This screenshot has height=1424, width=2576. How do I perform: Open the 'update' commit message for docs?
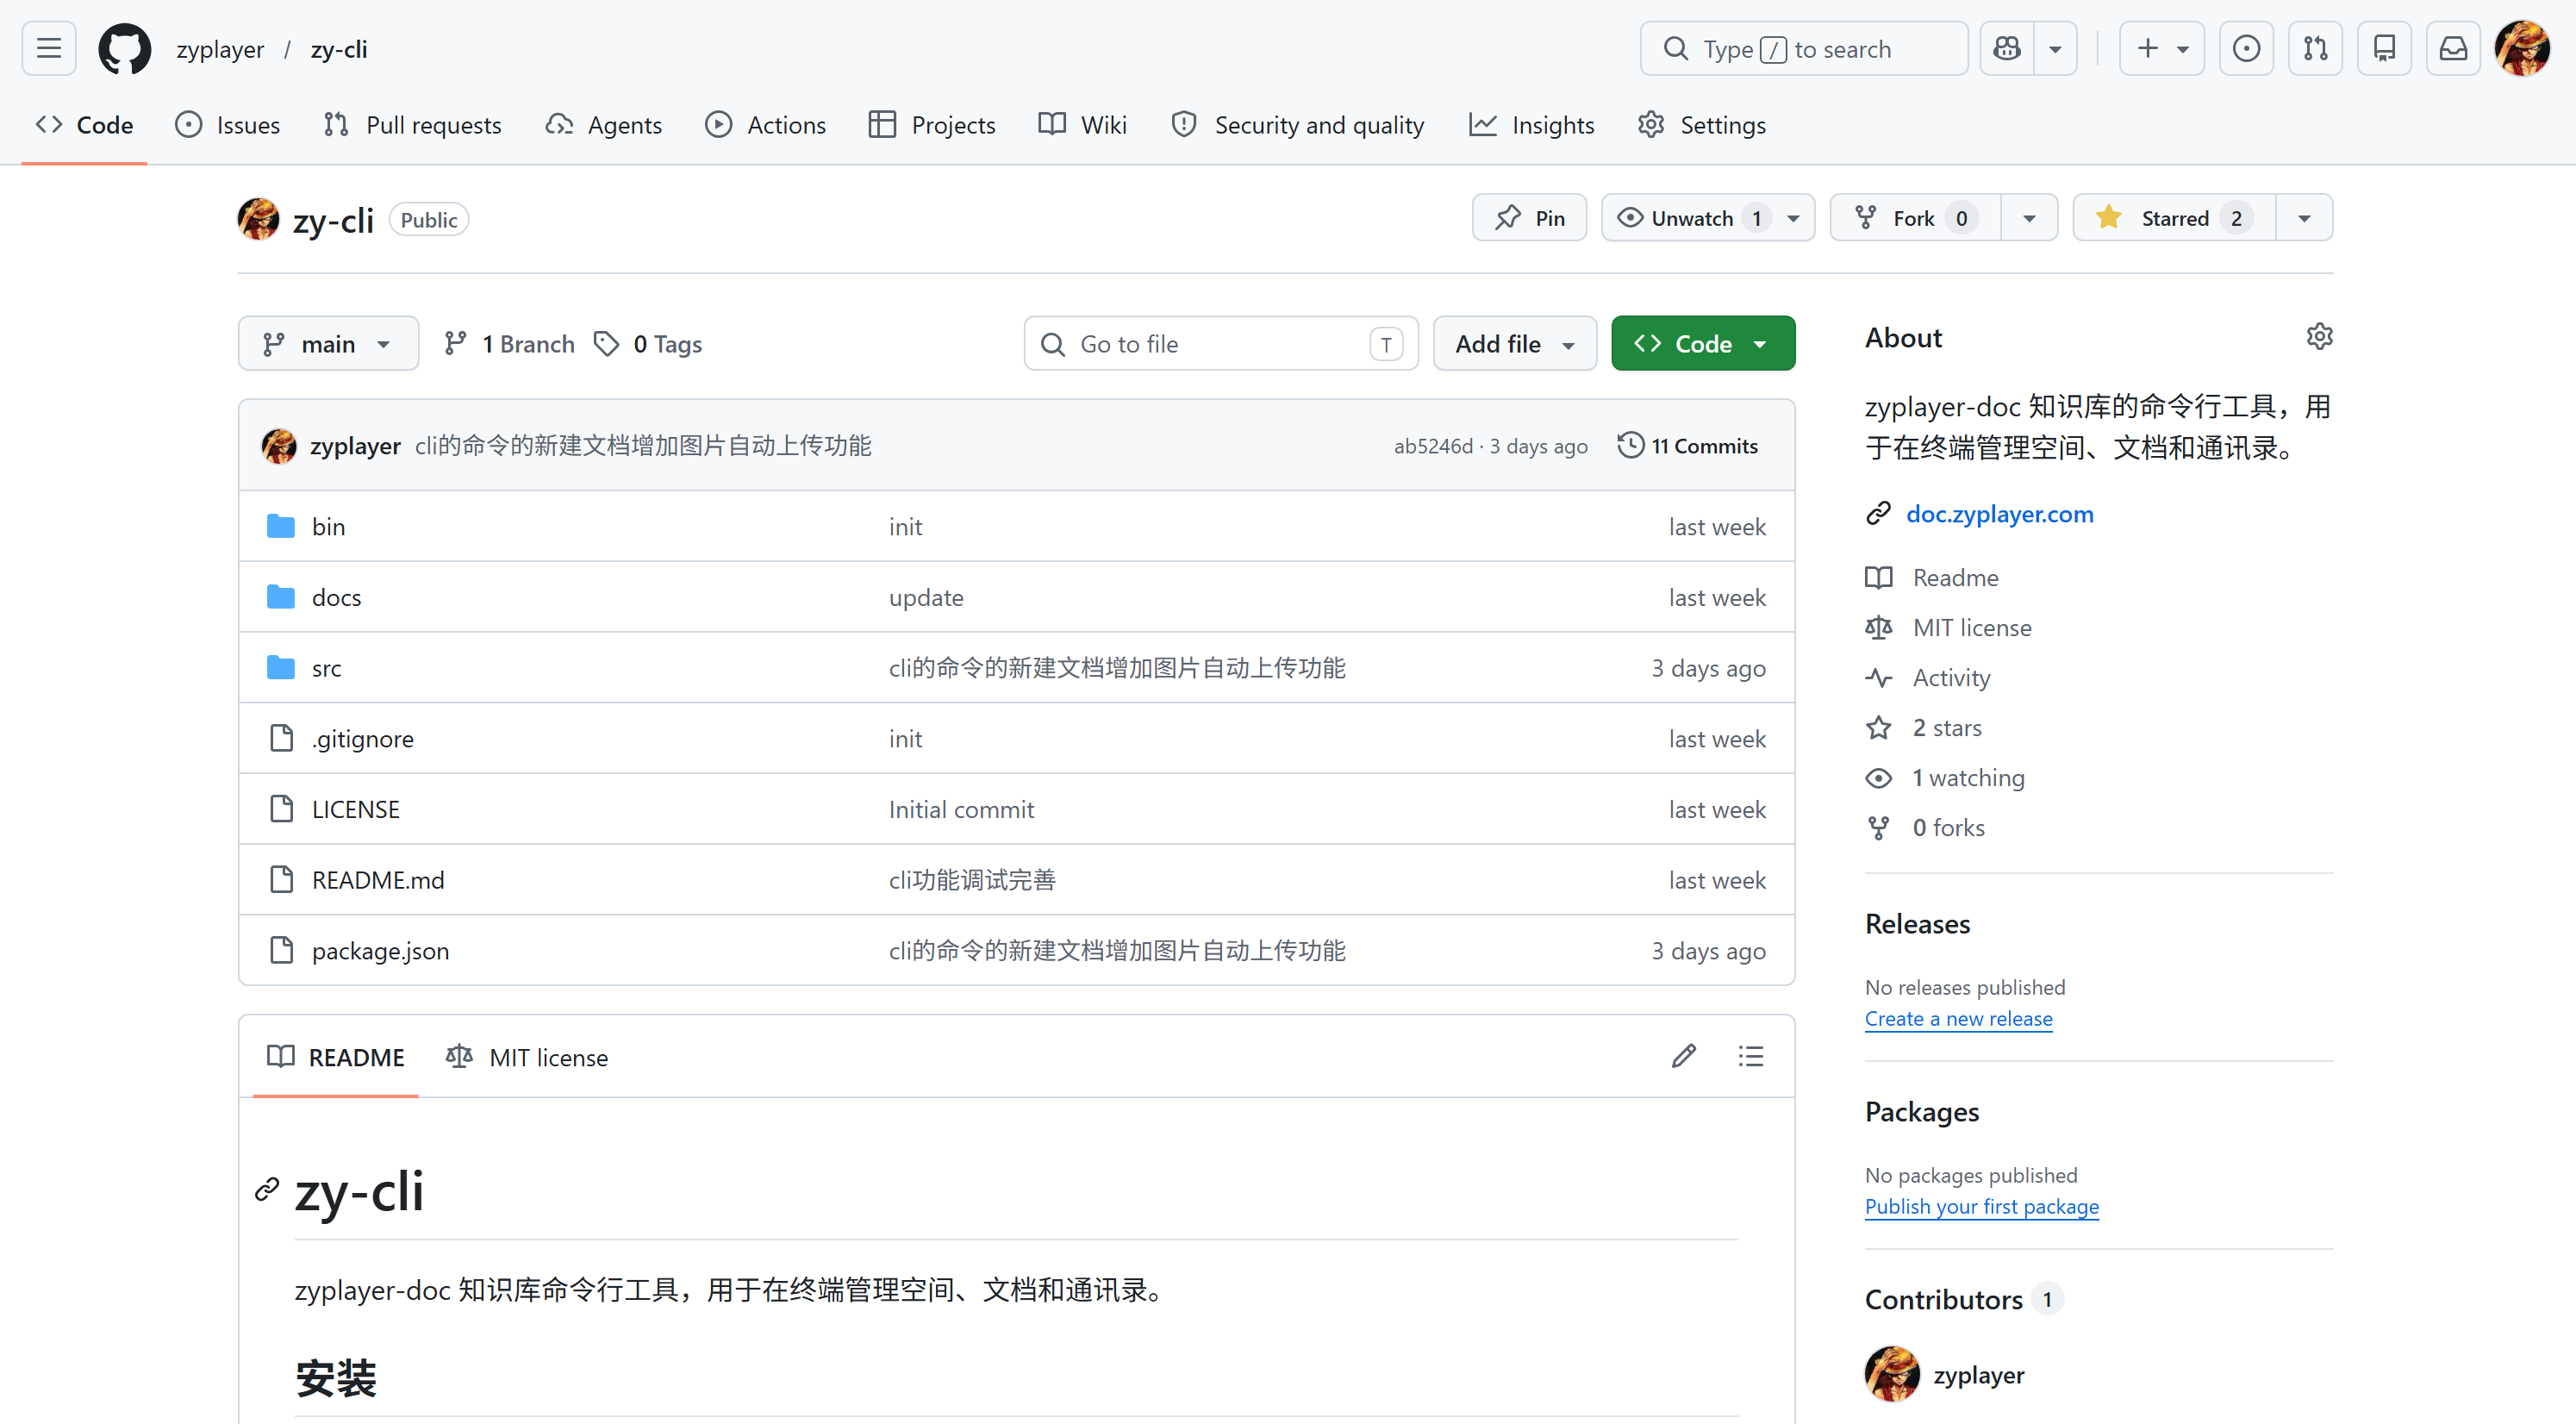point(926,598)
